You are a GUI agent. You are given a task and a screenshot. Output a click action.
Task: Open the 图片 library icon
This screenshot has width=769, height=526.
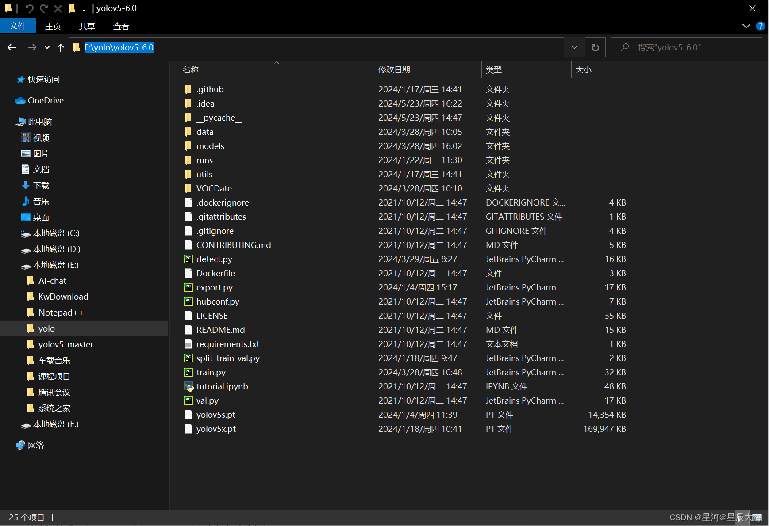point(26,154)
